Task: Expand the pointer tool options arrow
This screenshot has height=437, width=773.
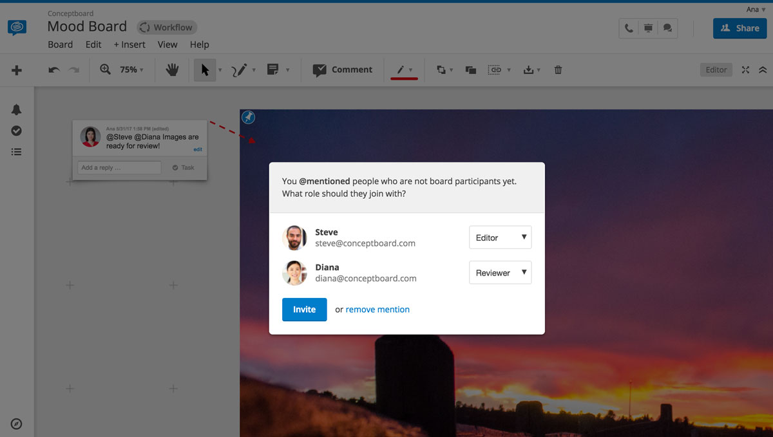Action: [220, 70]
